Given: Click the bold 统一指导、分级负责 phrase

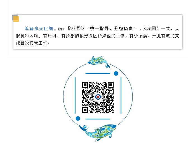Looking at the screenshot, I should click(x=111, y=28).
